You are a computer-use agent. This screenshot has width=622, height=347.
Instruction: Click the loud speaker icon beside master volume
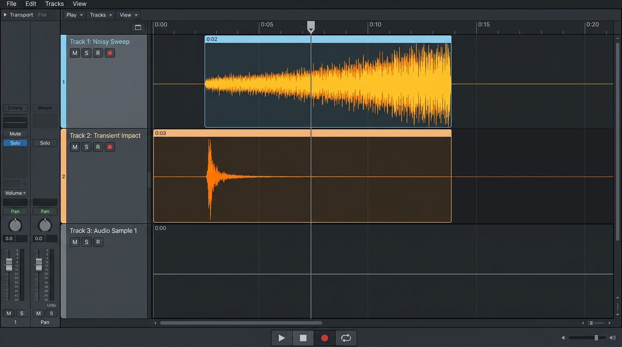tap(613, 338)
